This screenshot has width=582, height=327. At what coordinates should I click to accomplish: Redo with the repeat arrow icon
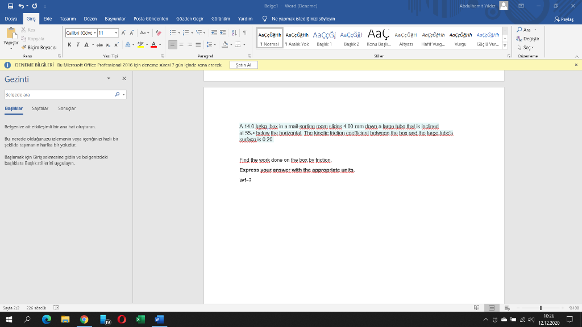[35, 6]
